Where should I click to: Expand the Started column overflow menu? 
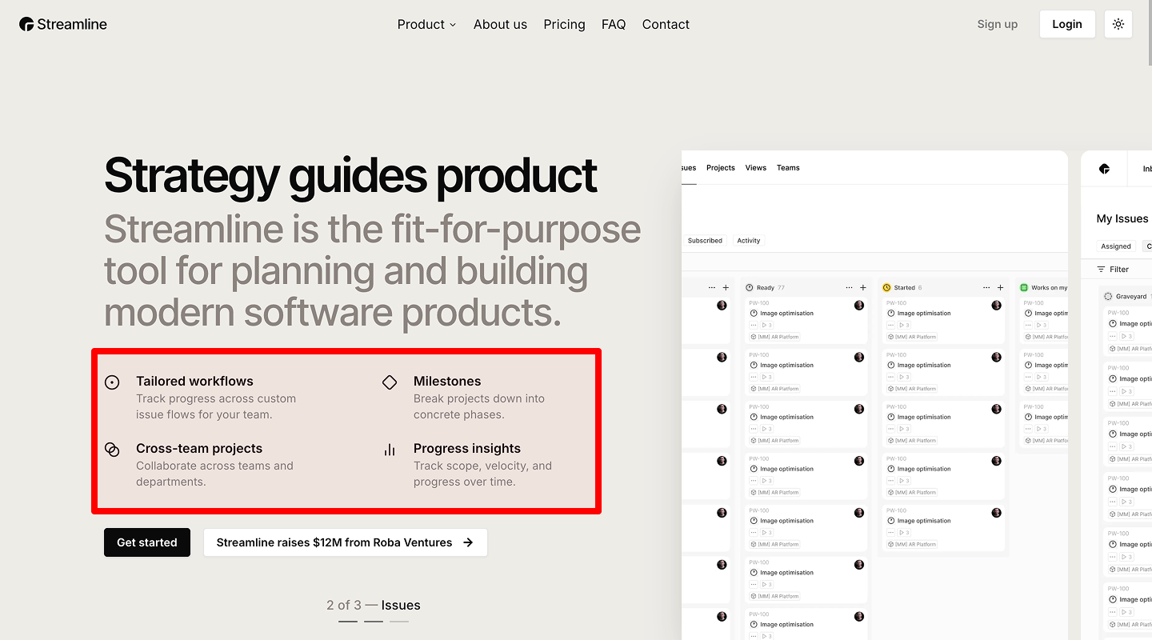point(986,286)
